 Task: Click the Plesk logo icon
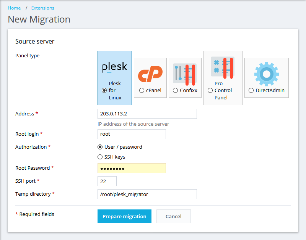(x=114, y=67)
